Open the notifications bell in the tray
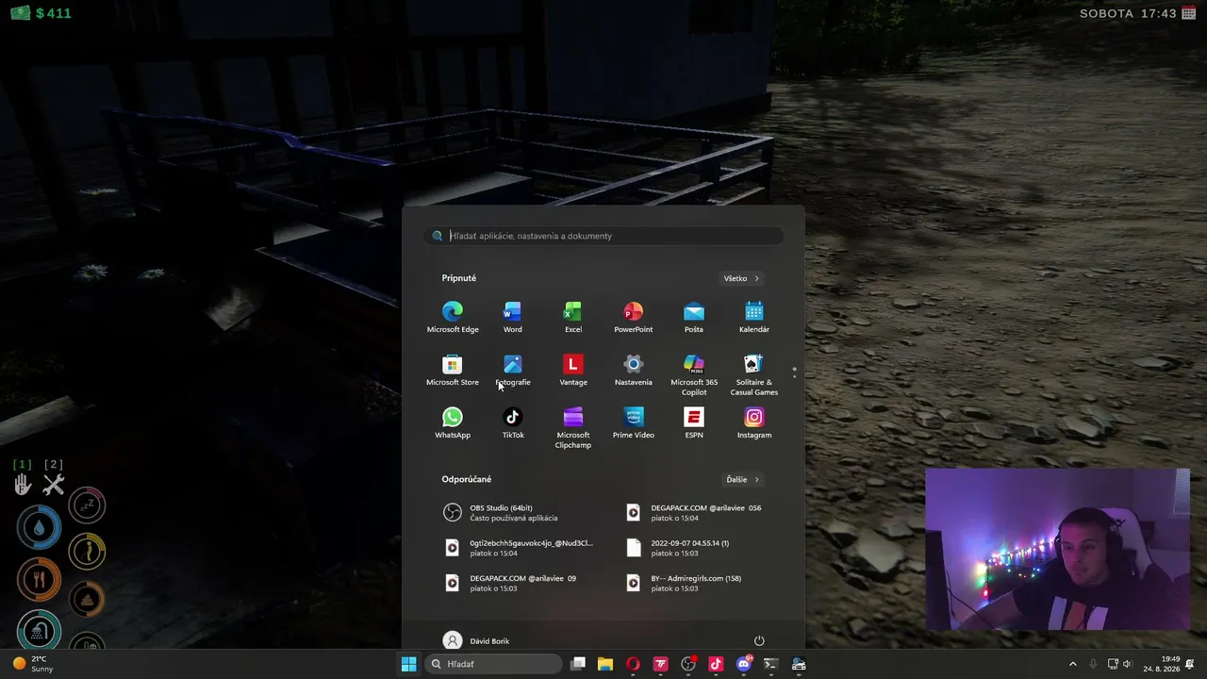1207x679 pixels. (x=1190, y=664)
